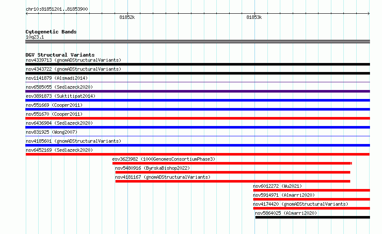Click the esv3623982 1000GenomesConsortiumPhase3 label
382x234 pixels.
[164, 159]
